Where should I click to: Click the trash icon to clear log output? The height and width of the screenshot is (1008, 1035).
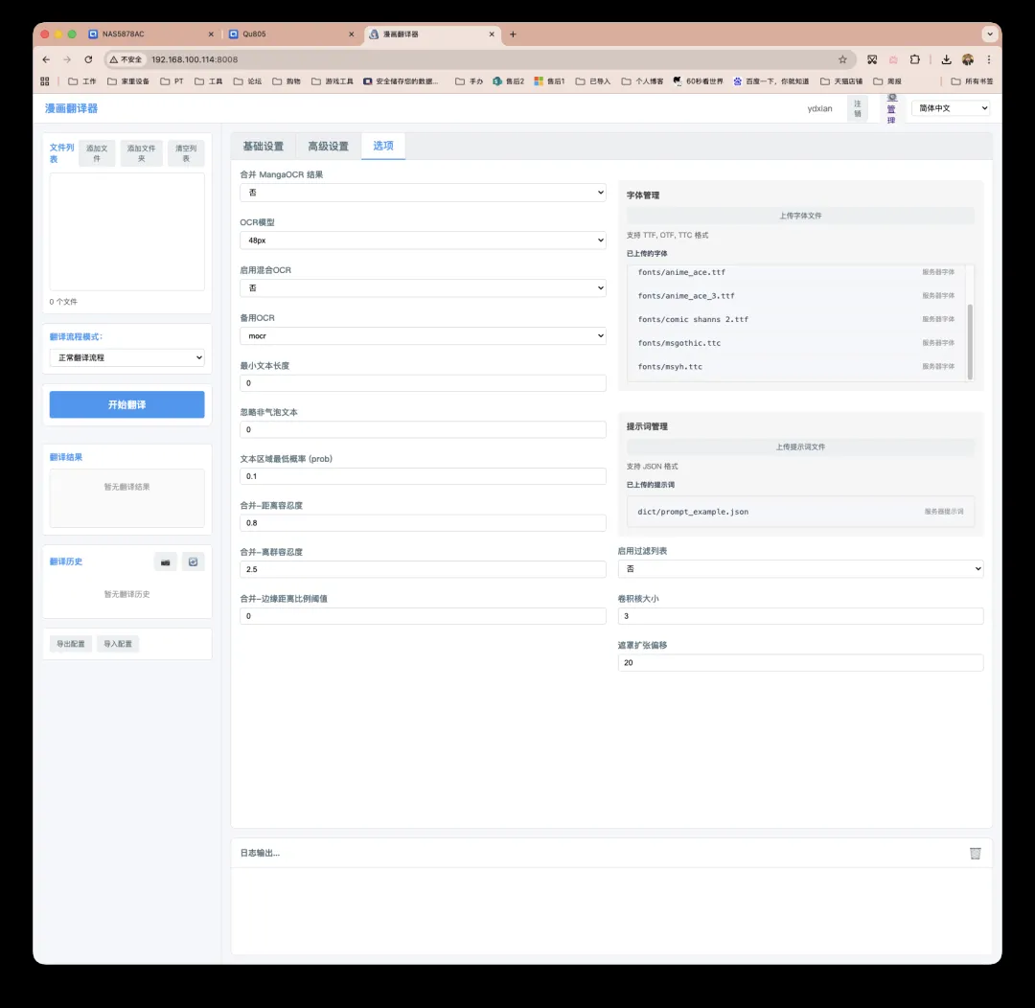[x=975, y=853]
